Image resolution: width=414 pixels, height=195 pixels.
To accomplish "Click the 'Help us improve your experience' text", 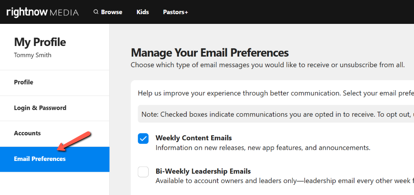I will click(275, 93).
